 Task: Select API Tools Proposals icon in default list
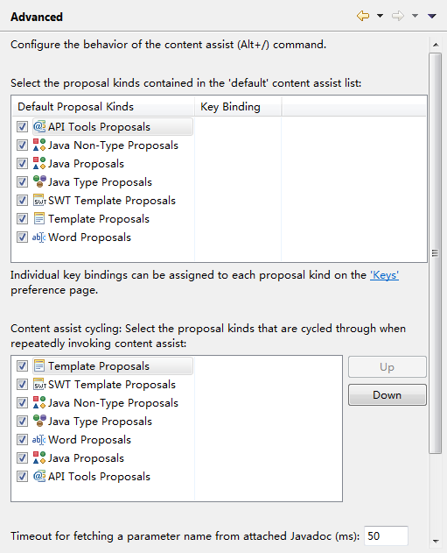pyautogui.click(x=39, y=126)
